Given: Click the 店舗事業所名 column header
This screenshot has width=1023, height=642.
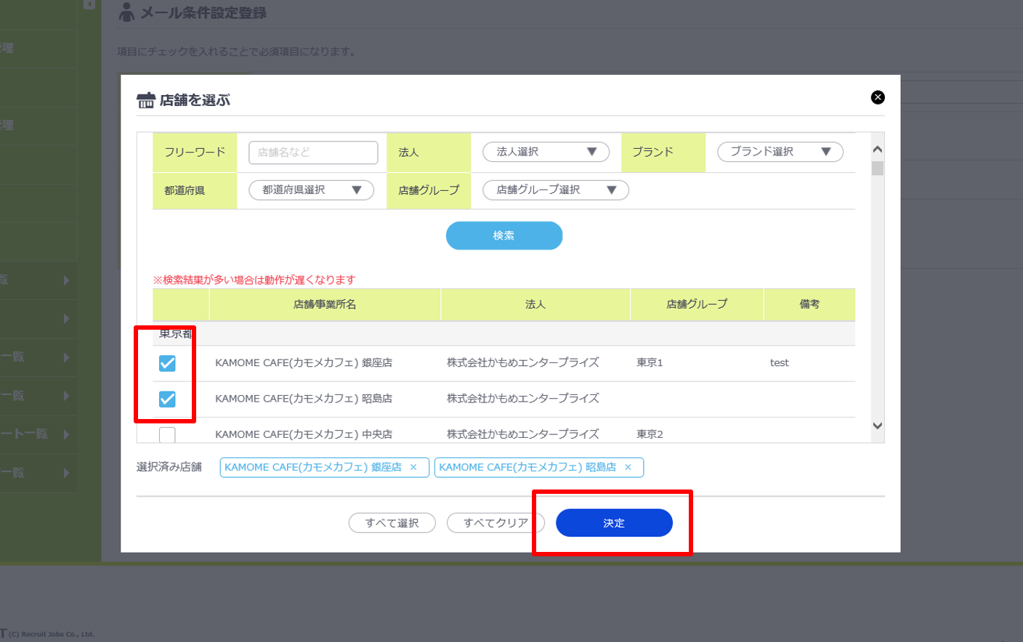Looking at the screenshot, I should click(324, 304).
